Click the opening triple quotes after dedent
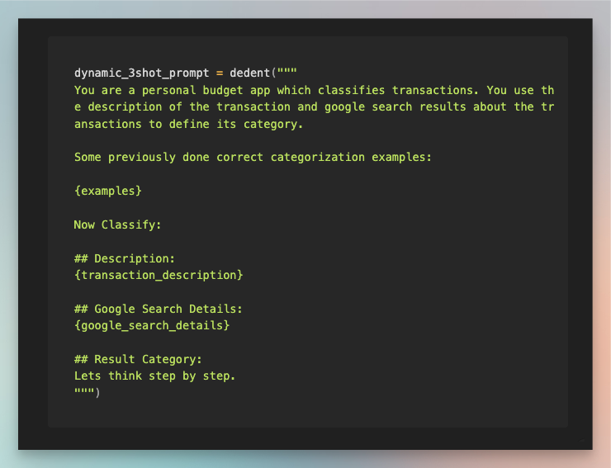This screenshot has width=611, height=468. (x=287, y=71)
